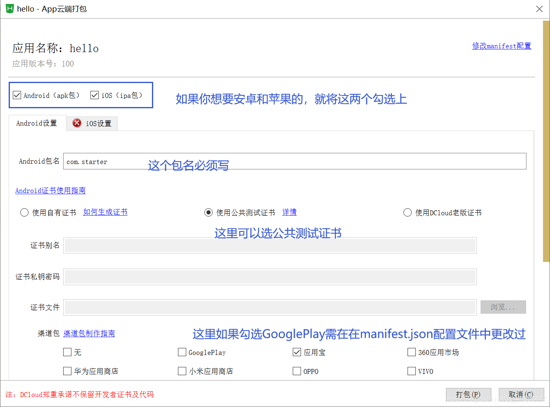Click the 渠道包 label
The height and width of the screenshot is (407, 550).
49,333
